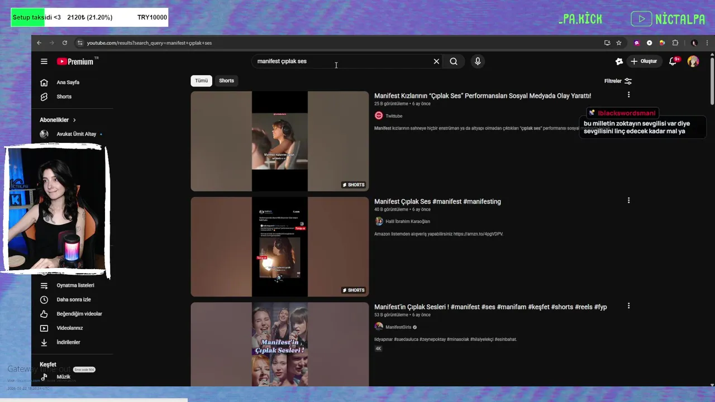Click the 4K badge on third result

[x=378, y=348]
